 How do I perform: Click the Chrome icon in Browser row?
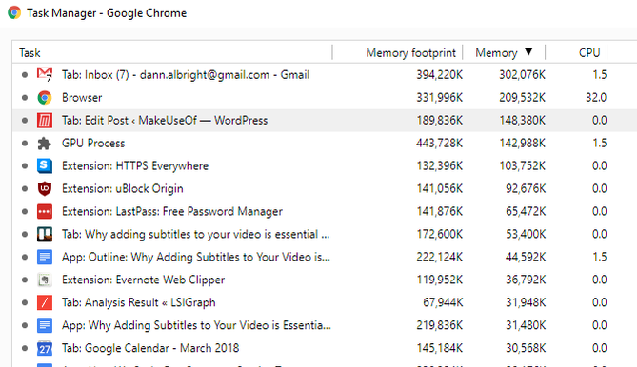point(45,97)
